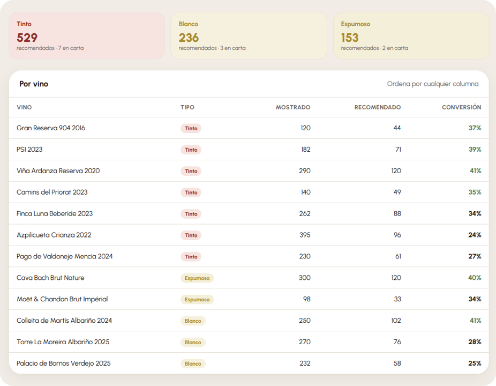Select the PSI 2023 wine name
The width and height of the screenshot is (496, 386).
pos(29,150)
